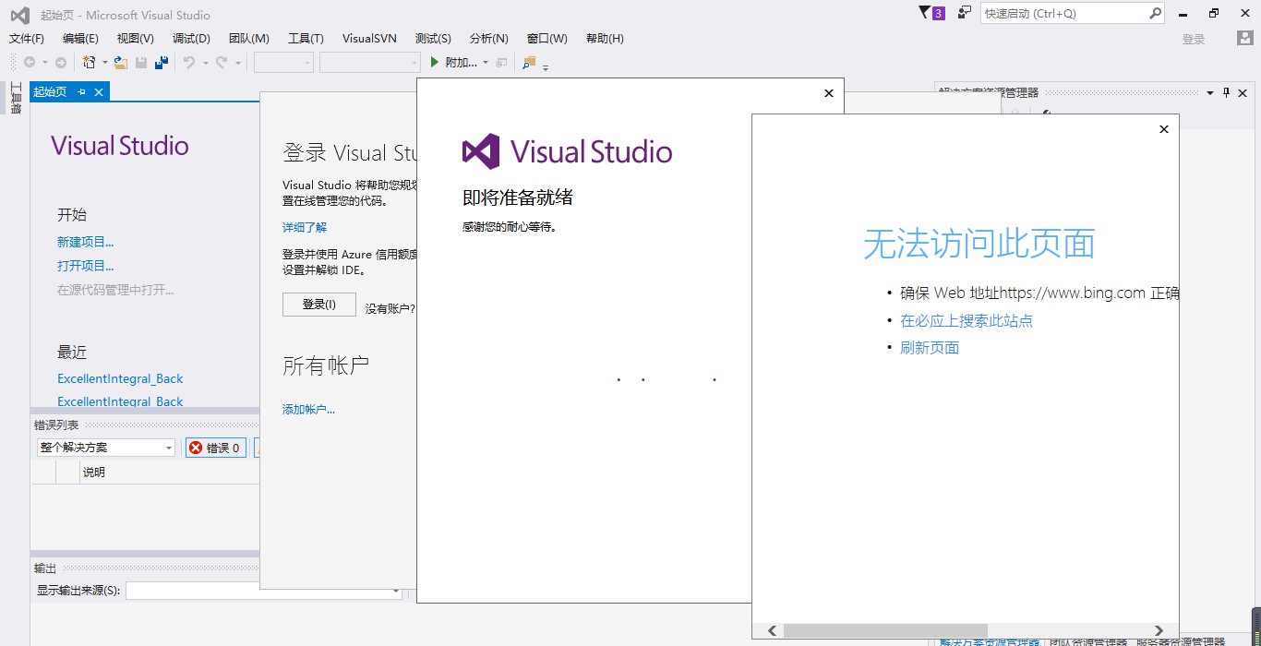
Task: Click the green start/attach play icon
Action: pyautogui.click(x=435, y=63)
